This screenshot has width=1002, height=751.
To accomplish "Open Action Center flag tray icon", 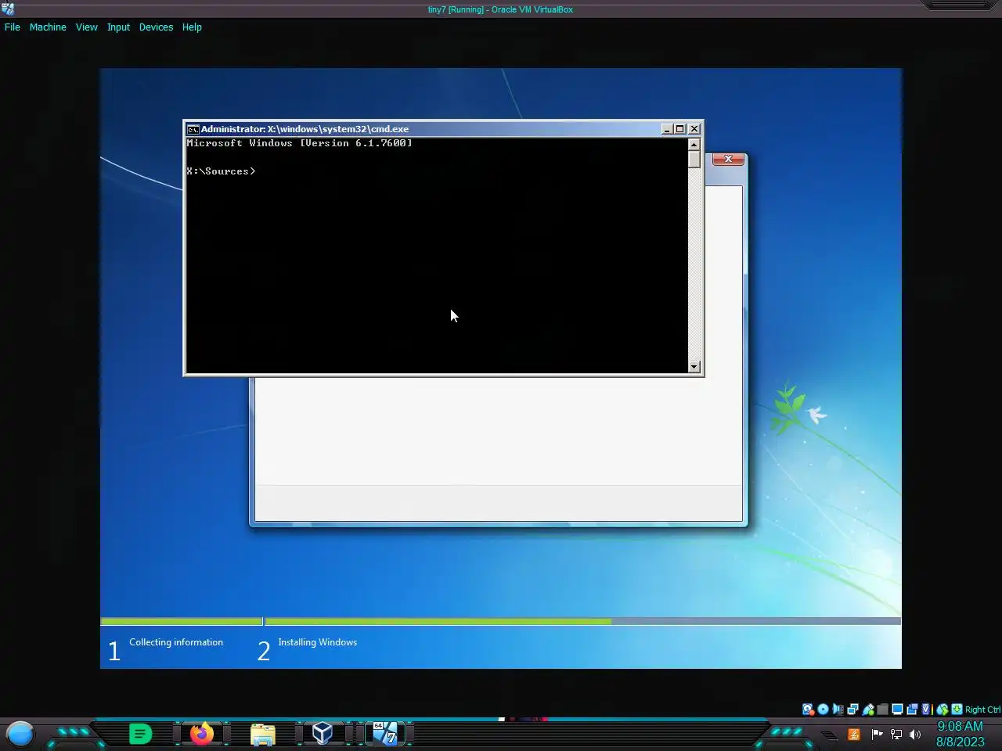I will click(x=877, y=734).
